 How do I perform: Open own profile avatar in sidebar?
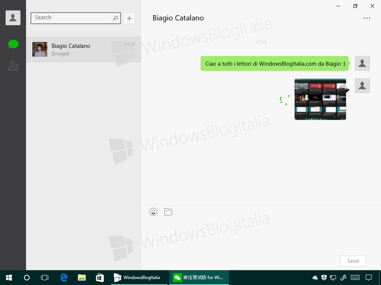13,18
